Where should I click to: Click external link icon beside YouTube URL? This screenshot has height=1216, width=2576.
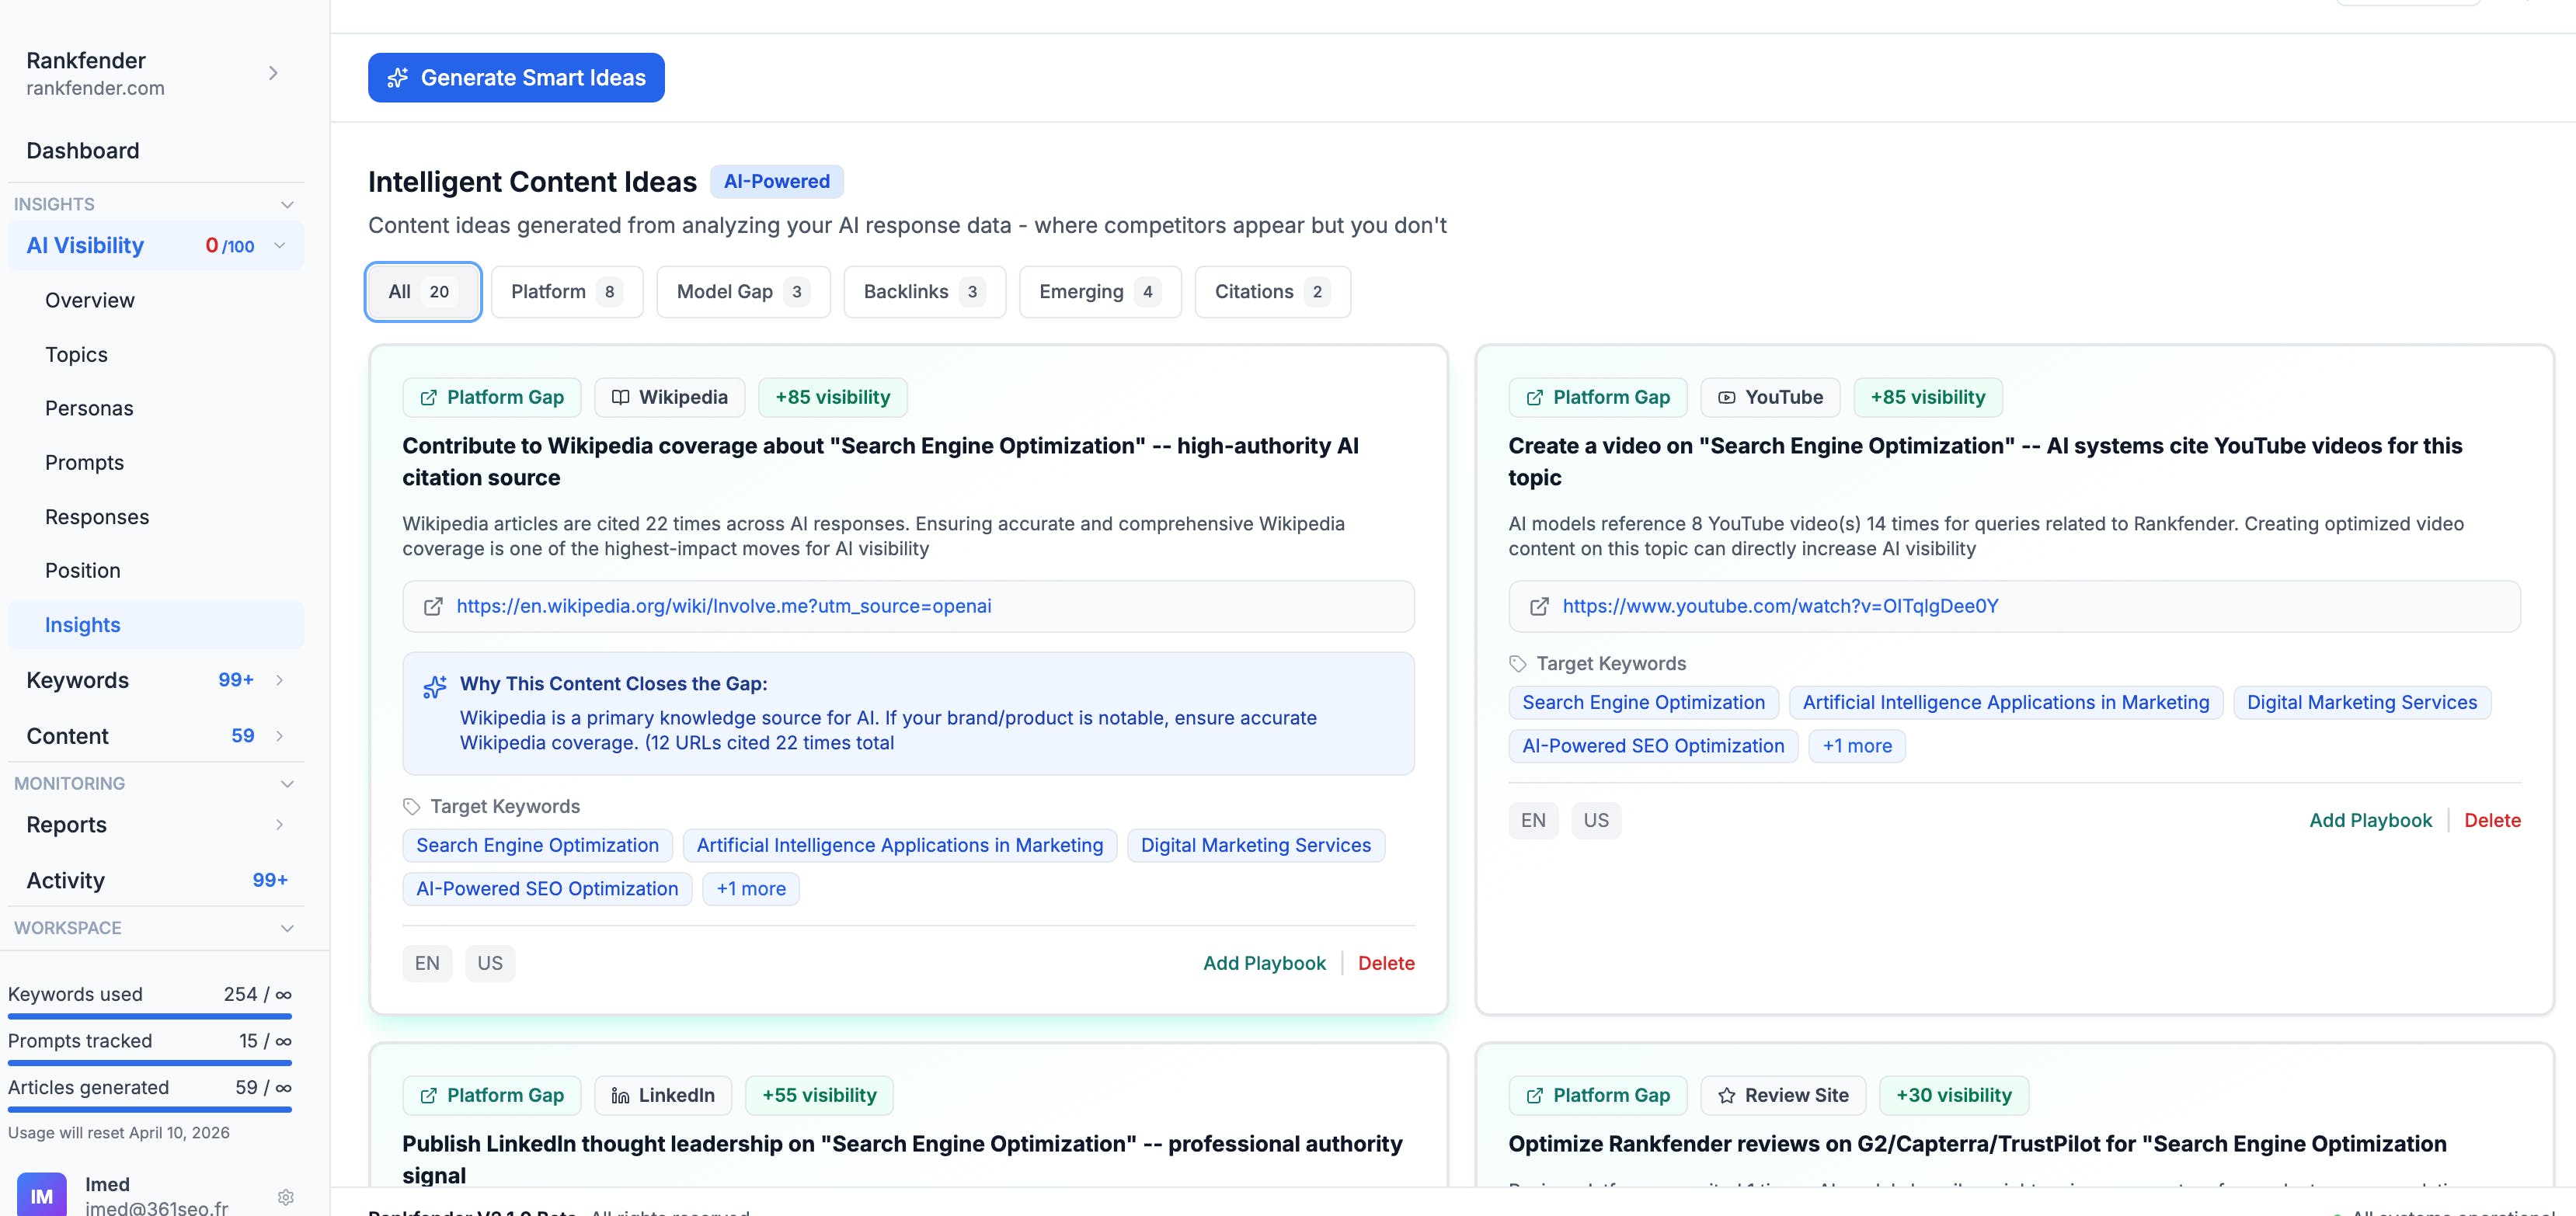tap(1539, 606)
